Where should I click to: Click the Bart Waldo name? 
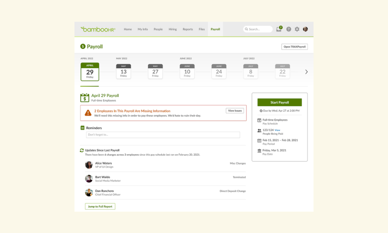pyautogui.click(x=102, y=177)
